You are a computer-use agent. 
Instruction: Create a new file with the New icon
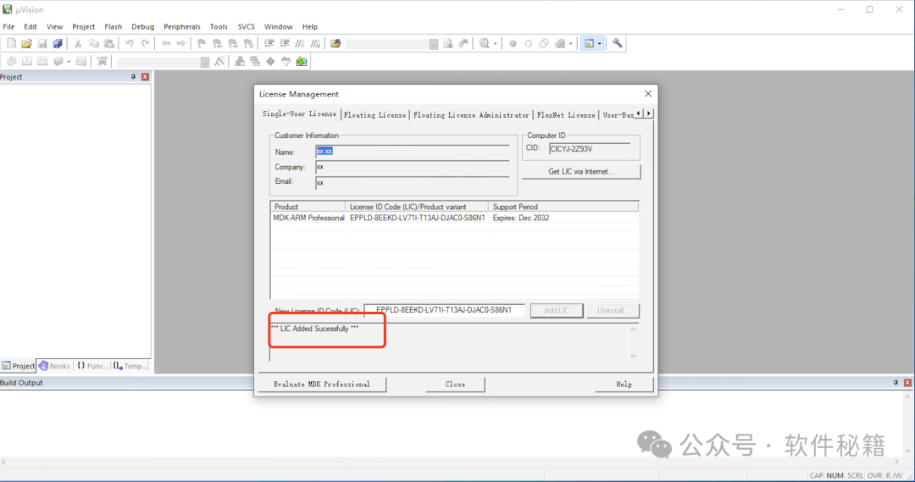[x=11, y=44]
